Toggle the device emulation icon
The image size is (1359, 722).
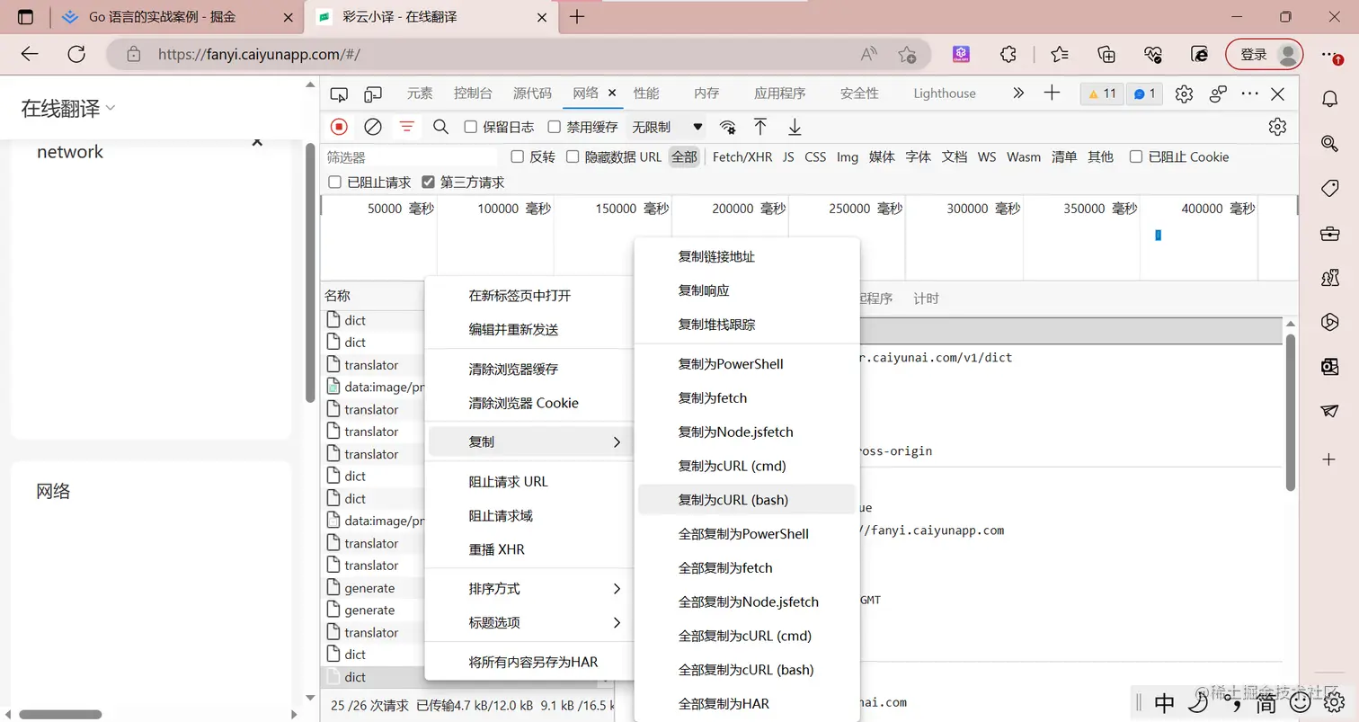(x=373, y=94)
